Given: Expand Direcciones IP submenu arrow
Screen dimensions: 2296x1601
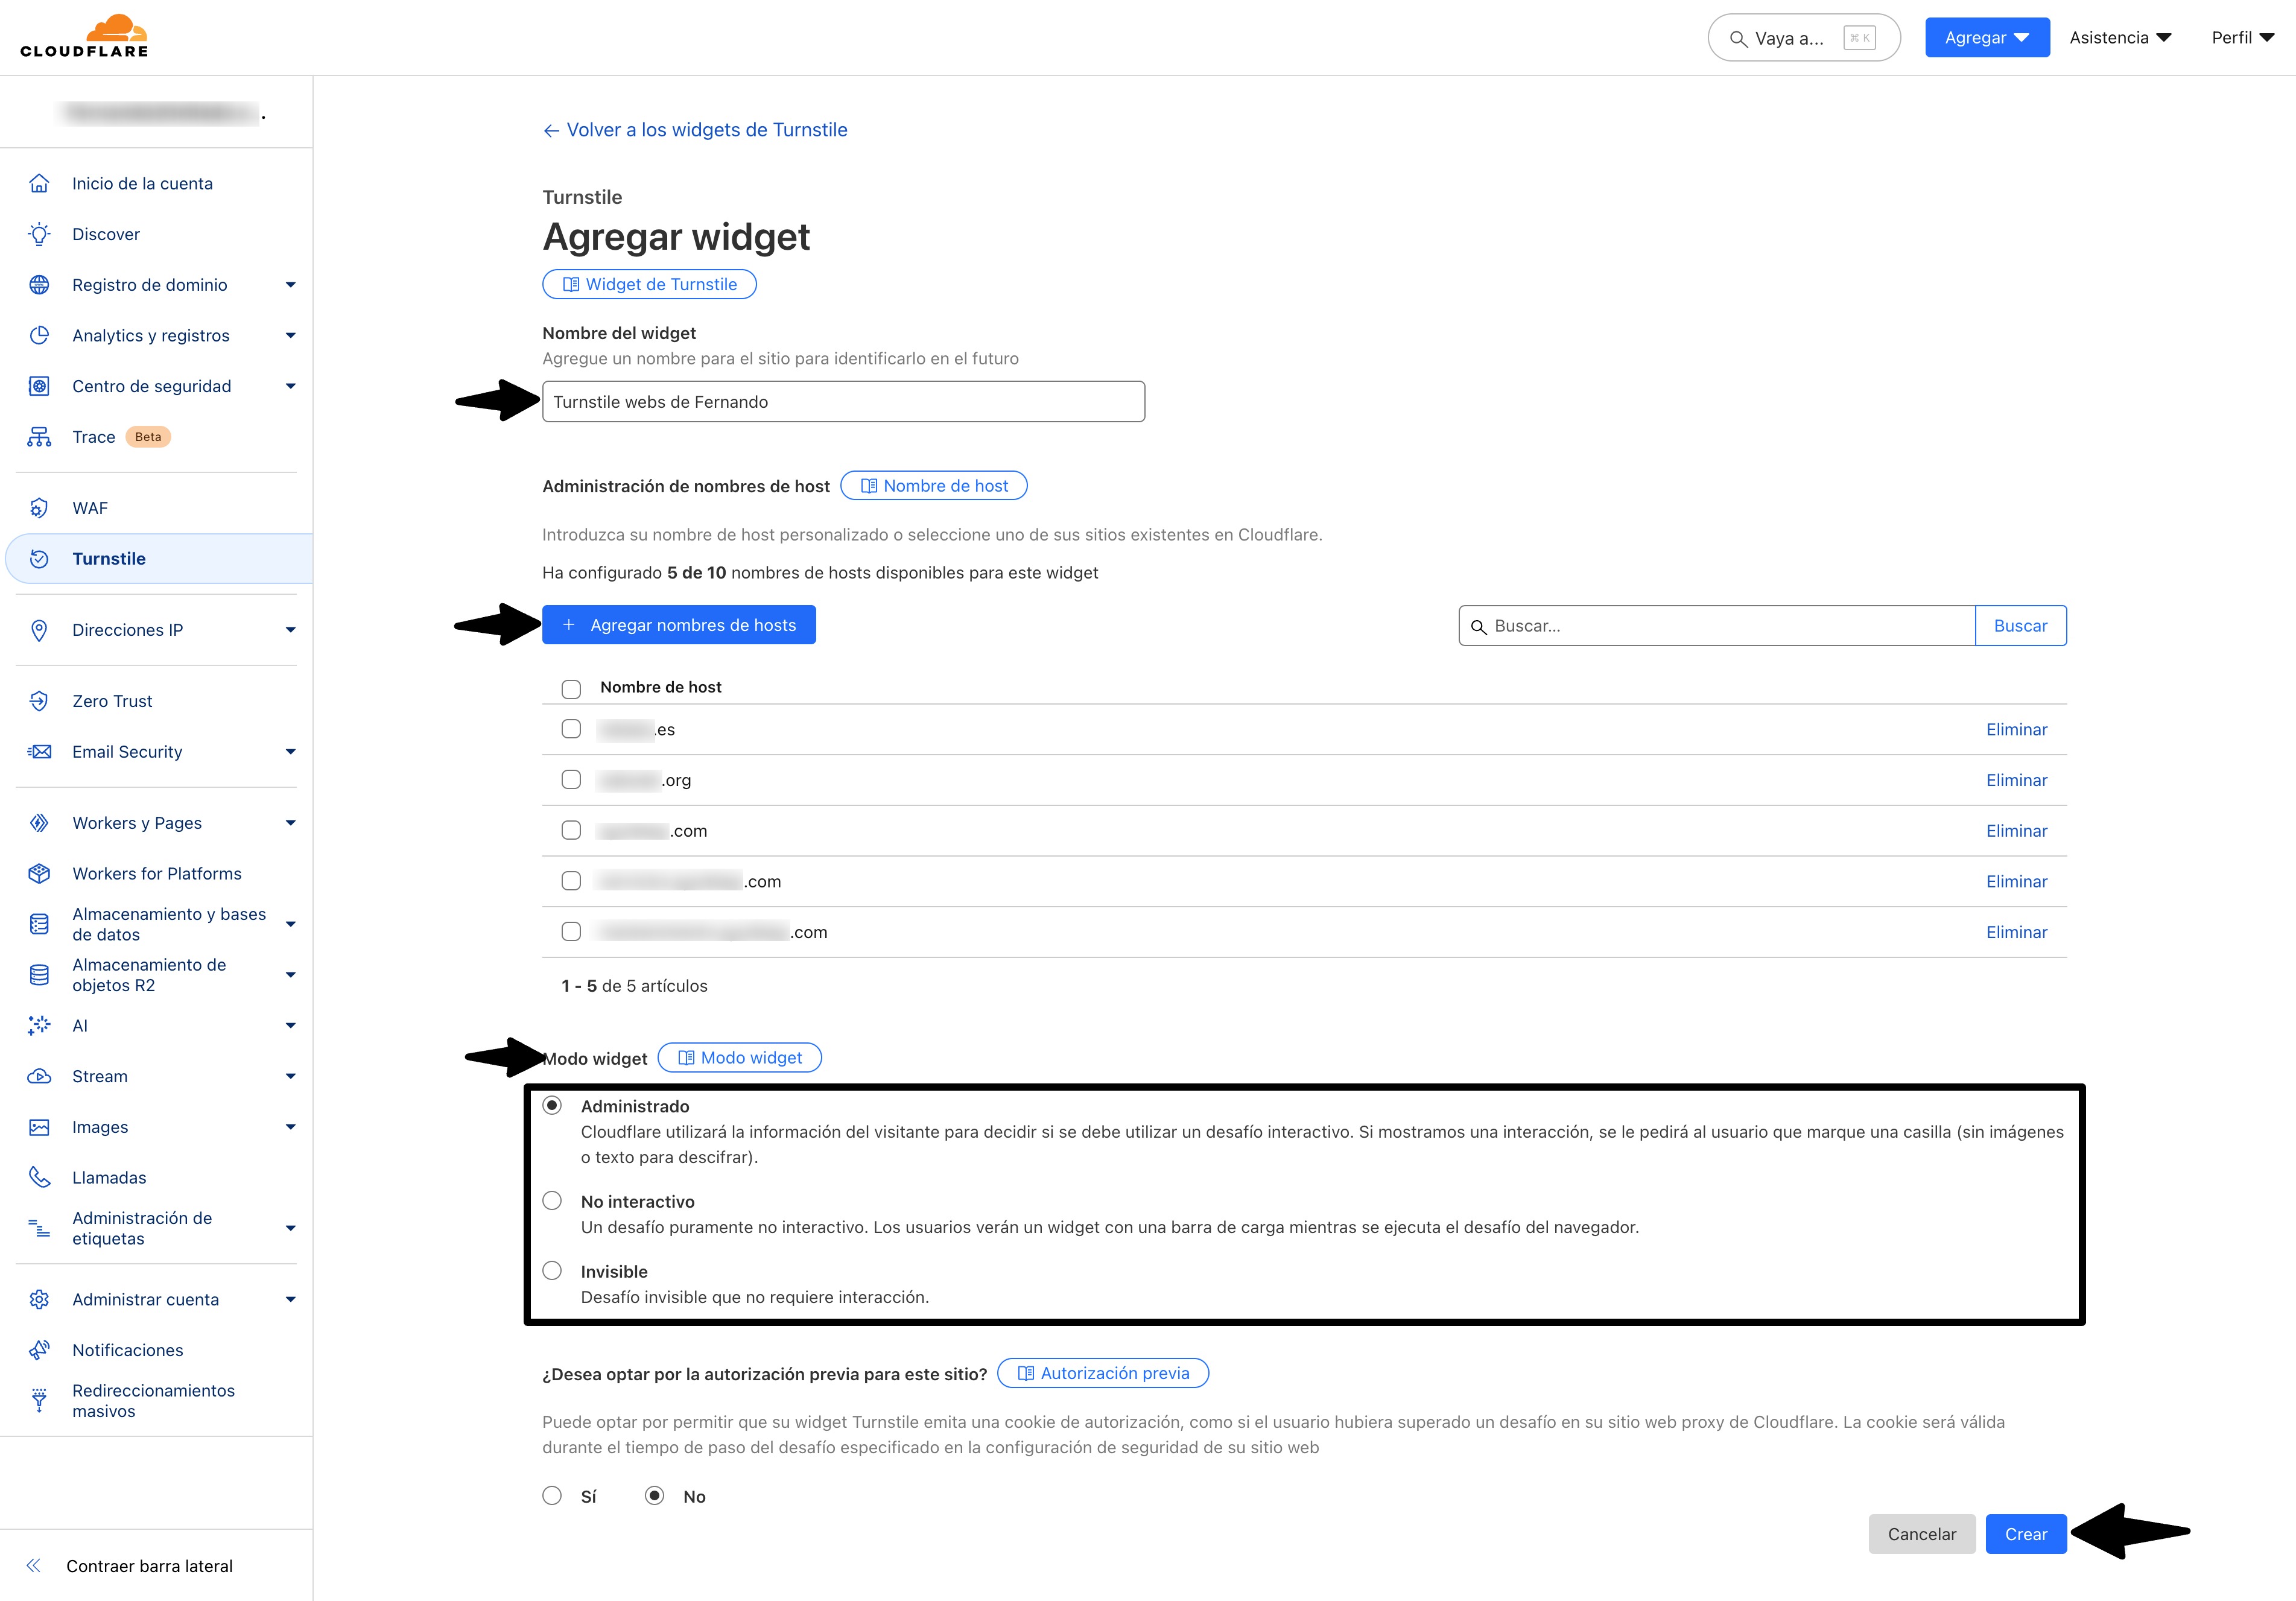Looking at the screenshot, I should point(291,630).
